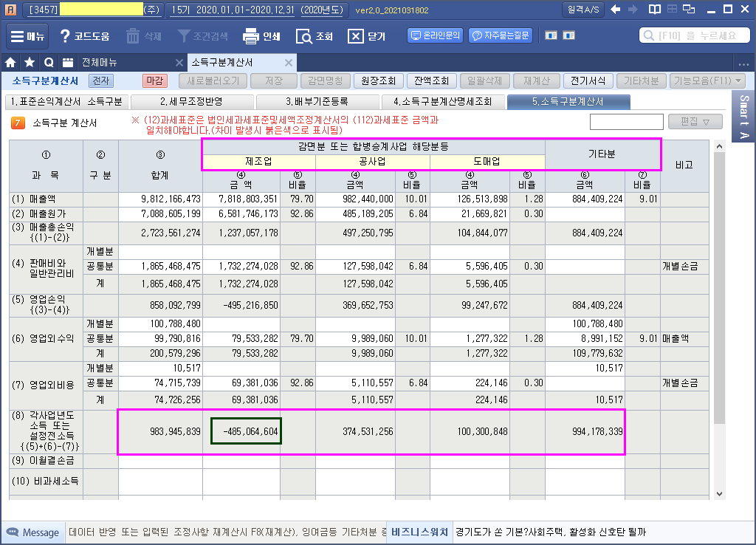The width and height of the screenshot is (756, 545).
Task: Click the window list icon beside 전체메뉴
Action: (68, 63)
